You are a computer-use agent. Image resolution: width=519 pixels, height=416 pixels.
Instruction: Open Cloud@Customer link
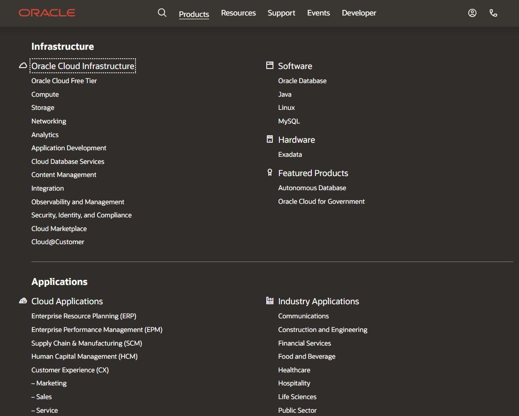pyautogui.click(x=58, y=242)
